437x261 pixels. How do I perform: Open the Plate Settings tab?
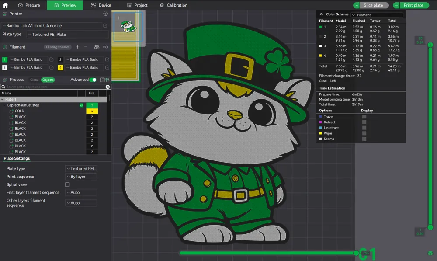(x=17, y=158)
